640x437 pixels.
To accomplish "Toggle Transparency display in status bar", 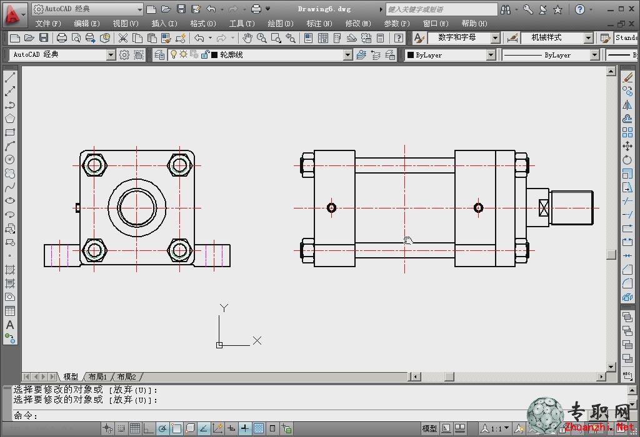I will 259,428.
